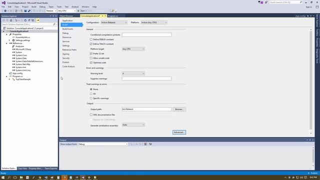Click the highlighted Properties icon in Solution Explorer toolbar
Image resolution: width=320 pixels, height=180 pixels.
tap(38, 20)
